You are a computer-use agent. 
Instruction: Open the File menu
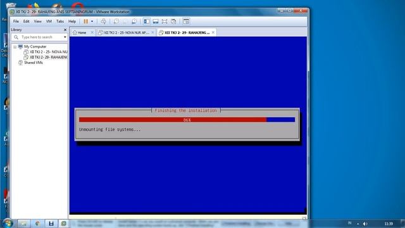click(x=16, y=22)
